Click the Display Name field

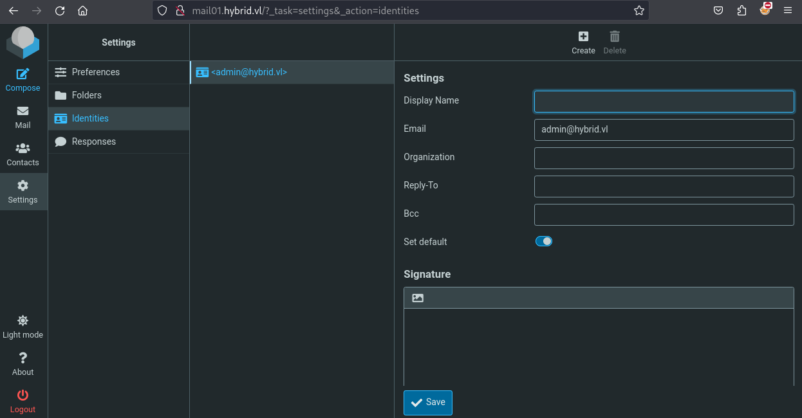[x=664, y=102]
